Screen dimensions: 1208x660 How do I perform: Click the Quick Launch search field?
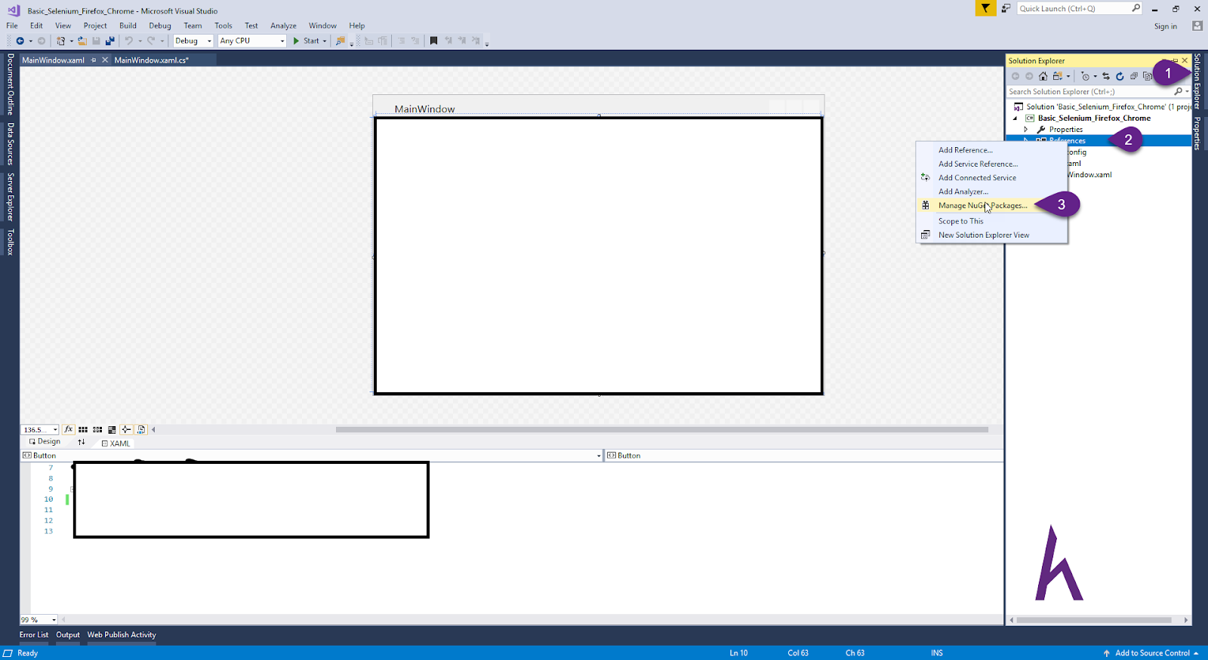[1080, 8]
